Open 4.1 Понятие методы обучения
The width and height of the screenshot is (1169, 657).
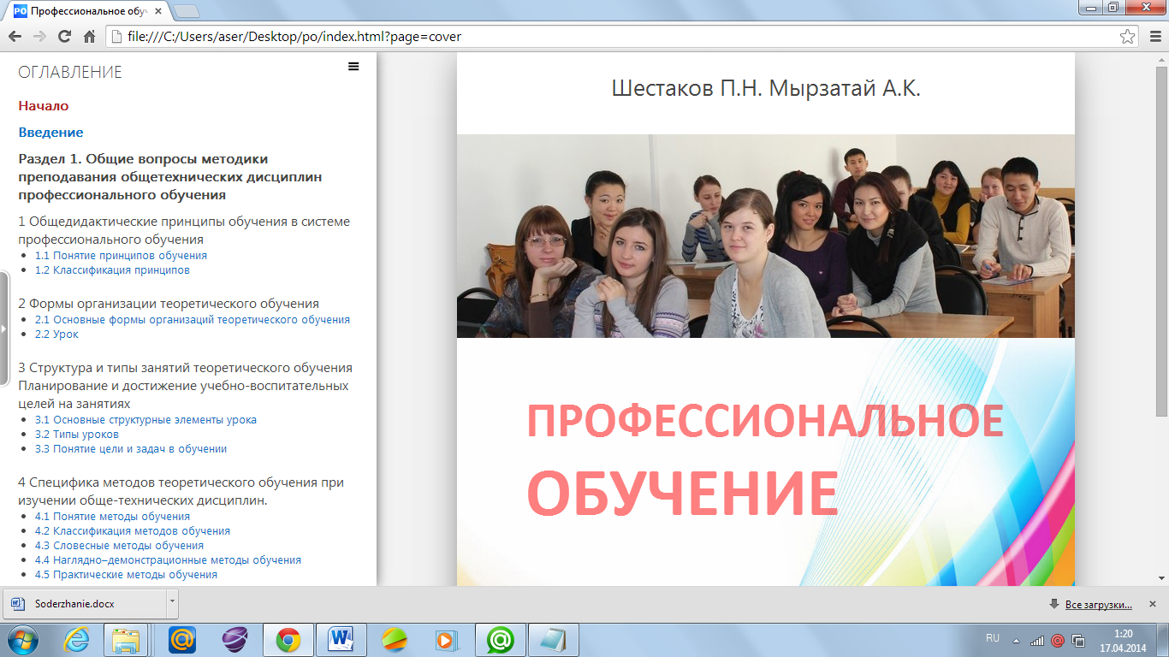[x=112, y=517]
